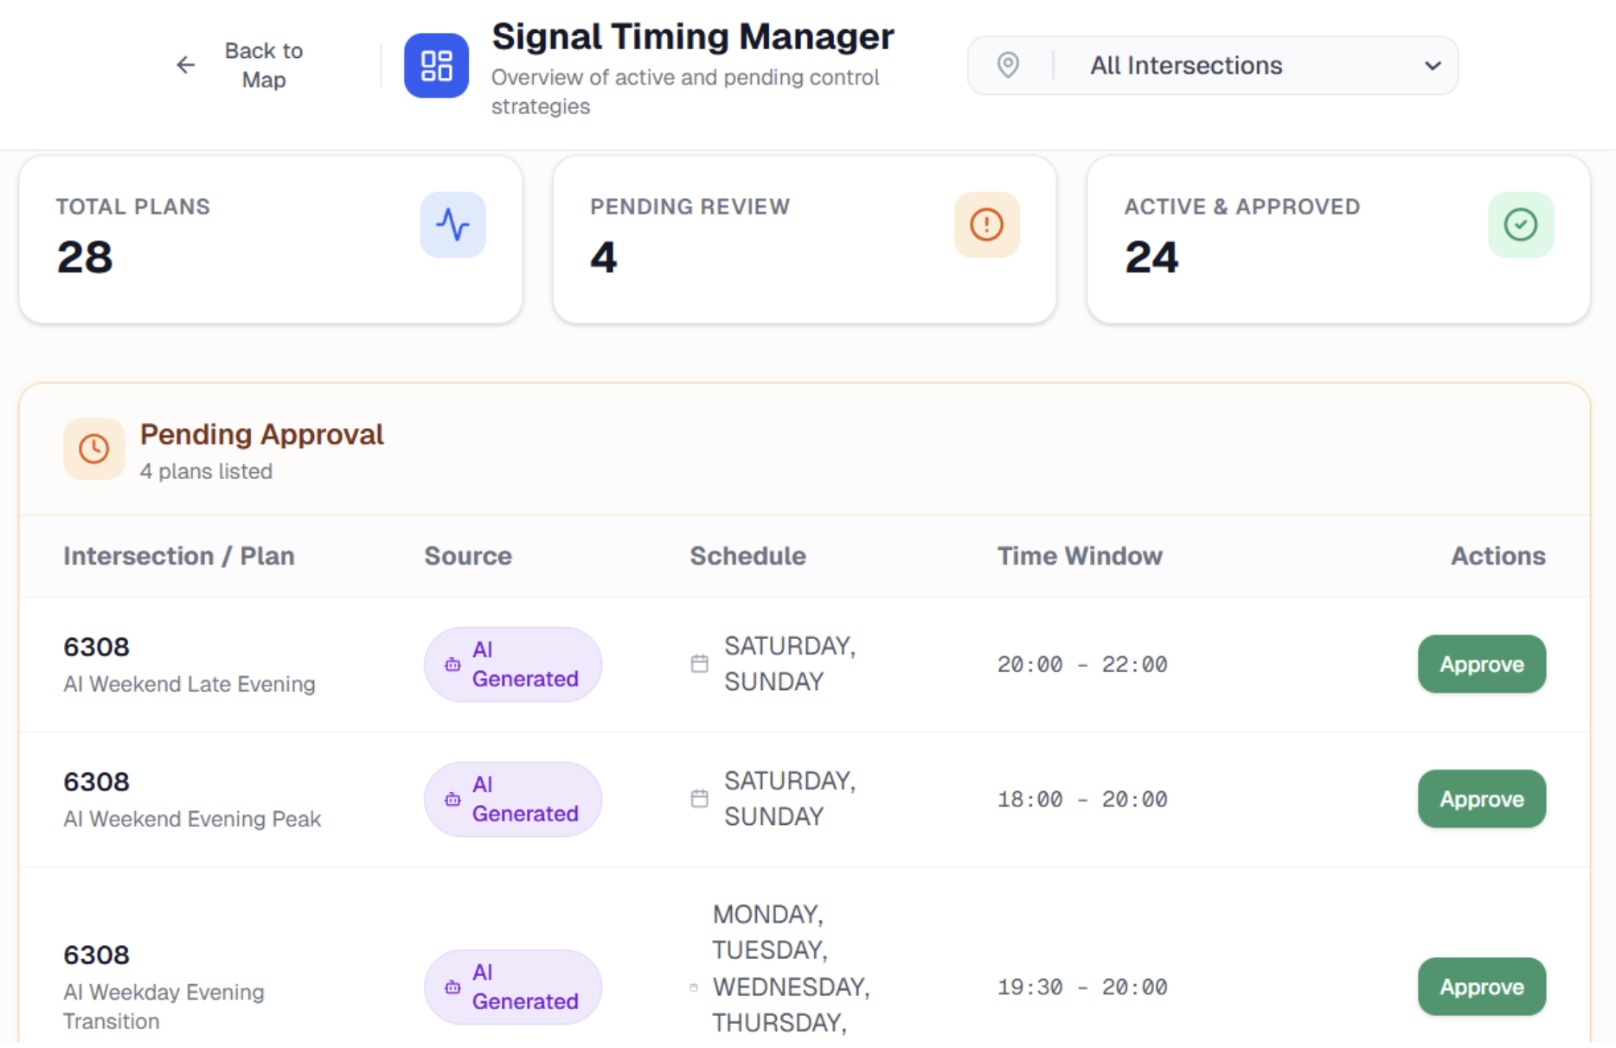Click robot icon in Weekend Late Evening badge
The height and width of the screenshot is (1048, 1616).
pyautogui.click(x=452, y=664)
